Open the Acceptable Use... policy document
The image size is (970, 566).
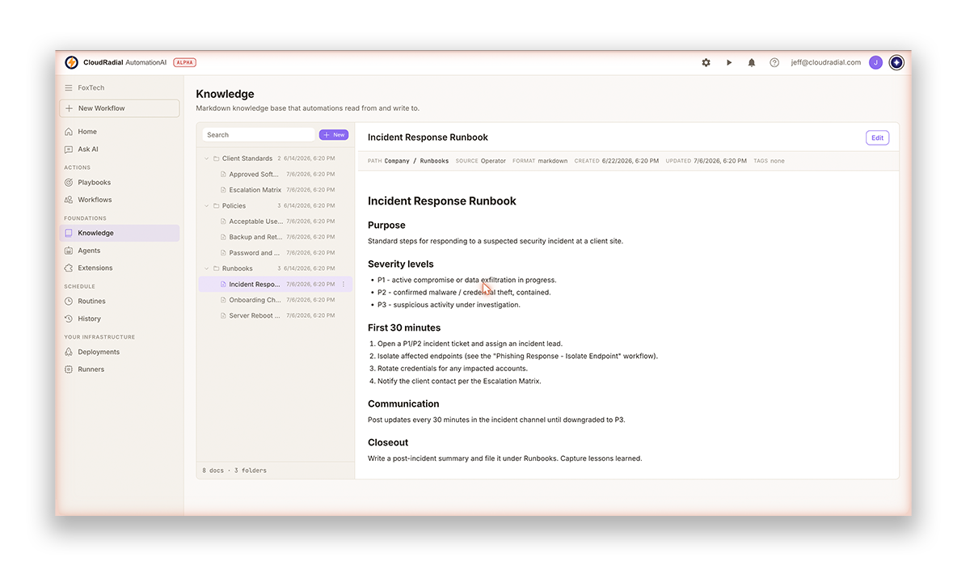click(x=255, y=222)
